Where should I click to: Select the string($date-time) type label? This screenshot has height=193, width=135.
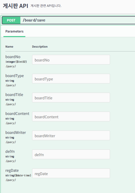(x=18, y=175)
